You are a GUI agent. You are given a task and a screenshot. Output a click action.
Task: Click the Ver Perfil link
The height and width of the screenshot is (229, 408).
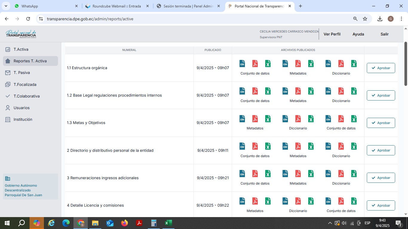click(x=332, y=34)
